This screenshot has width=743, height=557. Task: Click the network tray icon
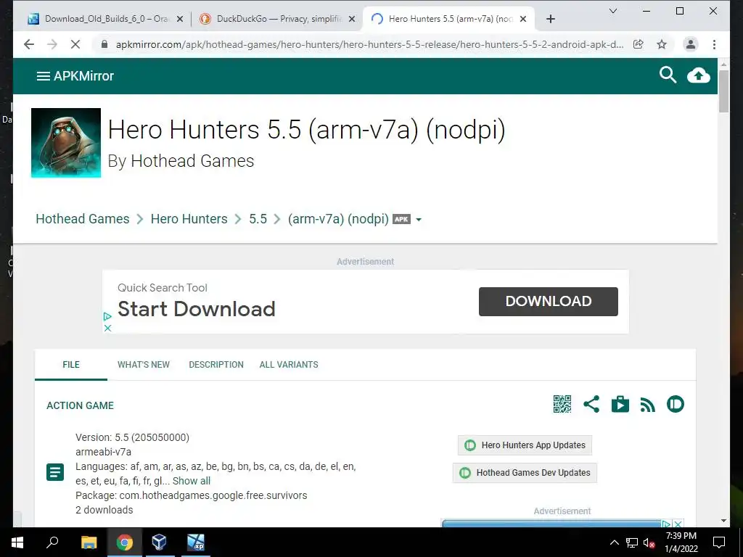(632, 542)
